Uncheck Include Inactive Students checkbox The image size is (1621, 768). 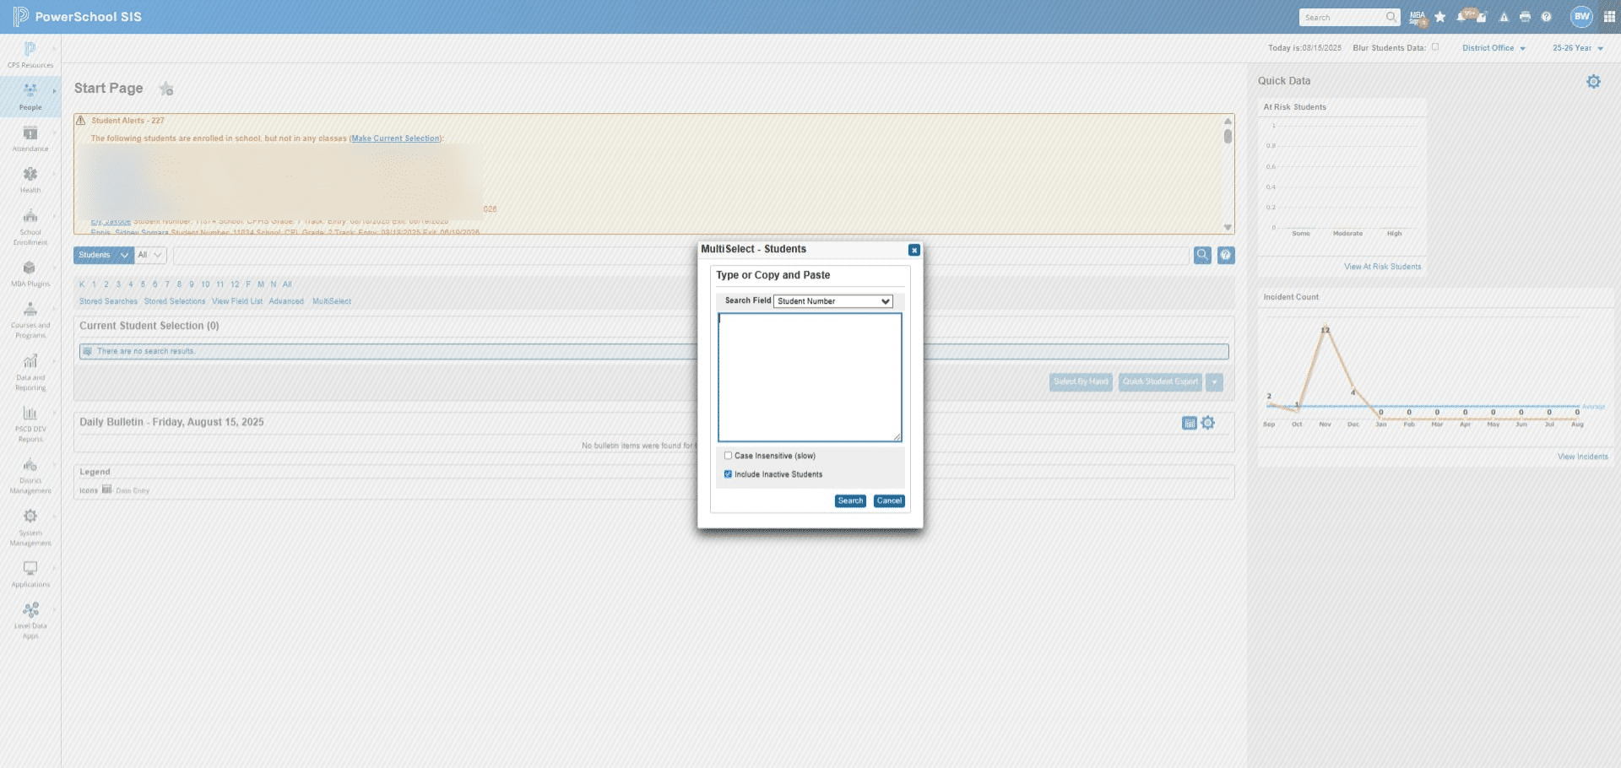(728, 474)
